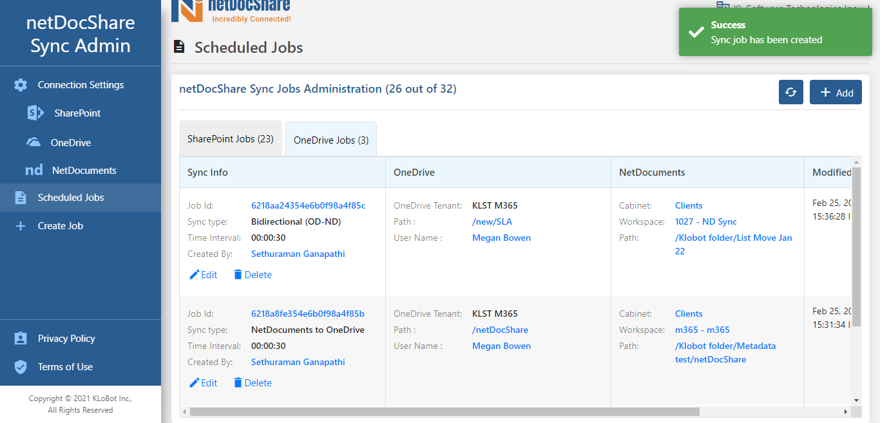Image resolution: width=880 pixels, height=423 pixels.
Task: Click the SharePoint logo icon in sidebar
Action: point(35,113)
